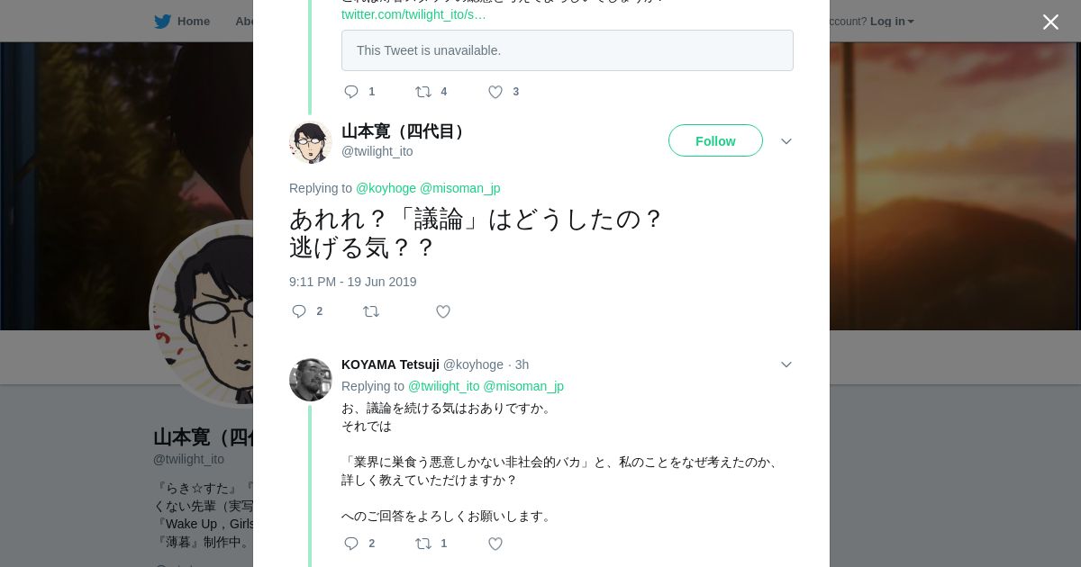Click the reply icon on the top tweet

pyautogui.click(x=351, y=92)
